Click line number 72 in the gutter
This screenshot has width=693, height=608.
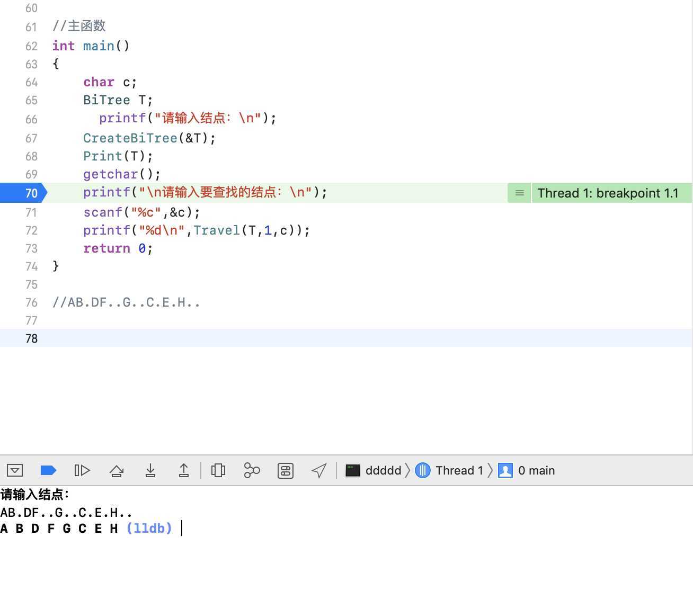pyautogui.click(x=31, y=230)
